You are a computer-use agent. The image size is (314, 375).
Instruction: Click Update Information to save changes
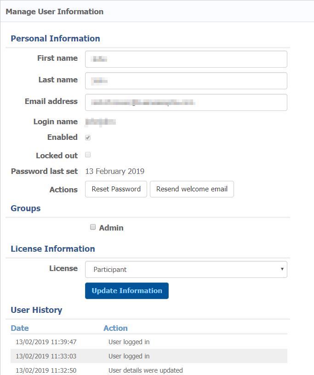pyautogui.click(x=126, y=291)
